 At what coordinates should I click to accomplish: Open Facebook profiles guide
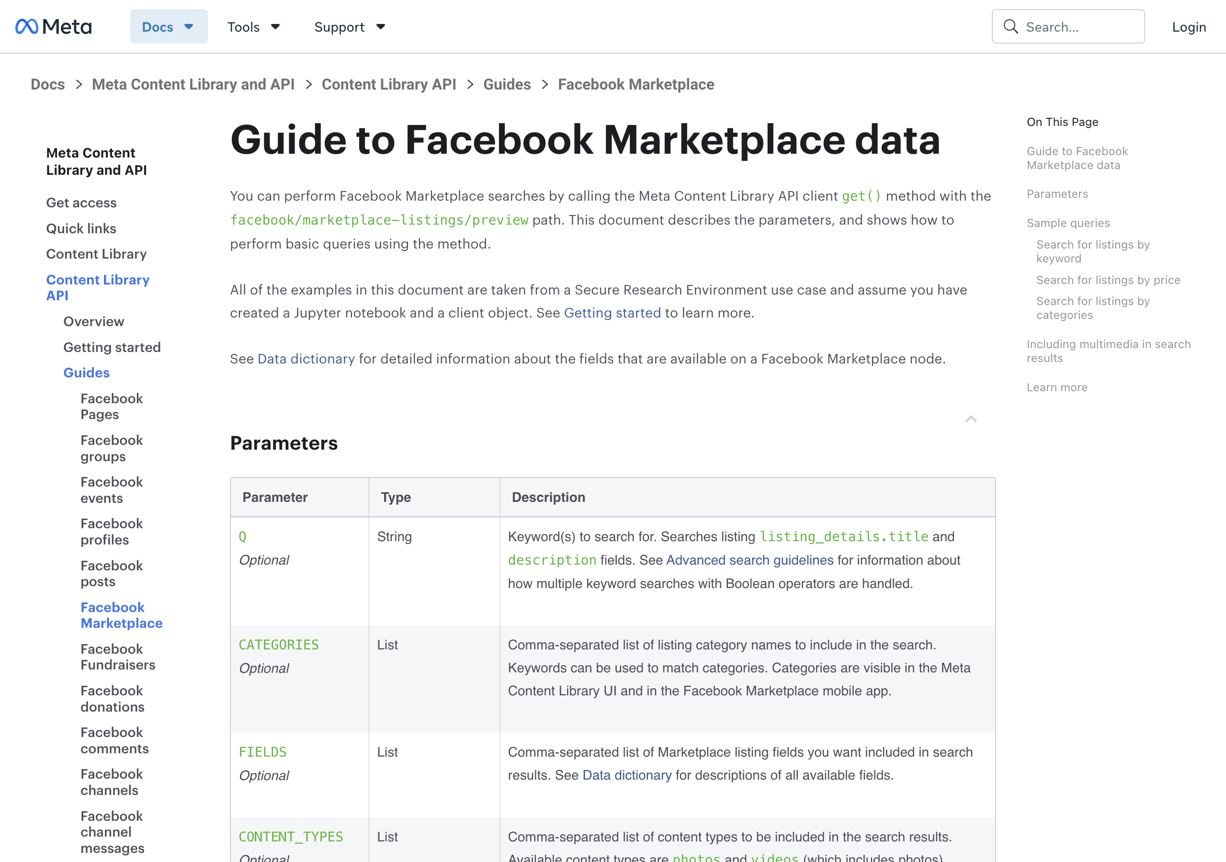tap(112, 532)
